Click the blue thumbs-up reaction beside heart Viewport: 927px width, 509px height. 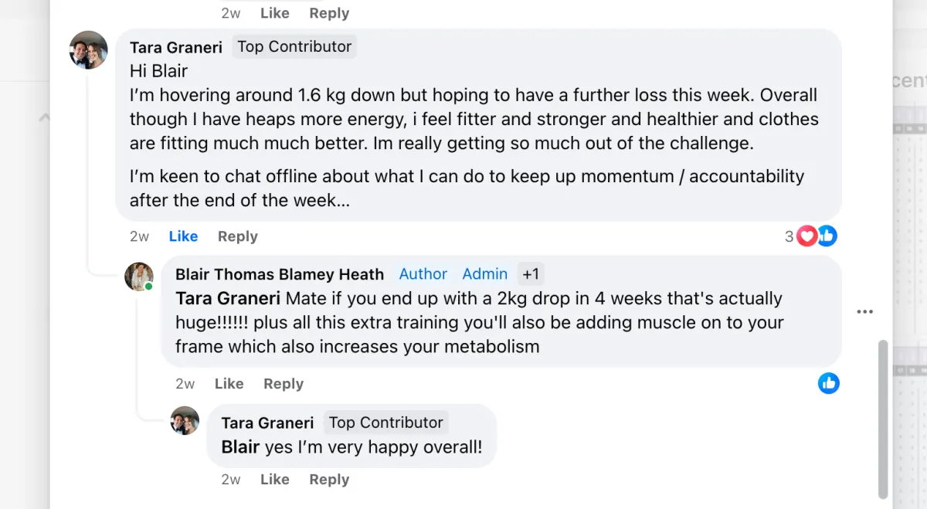(827, 236)
